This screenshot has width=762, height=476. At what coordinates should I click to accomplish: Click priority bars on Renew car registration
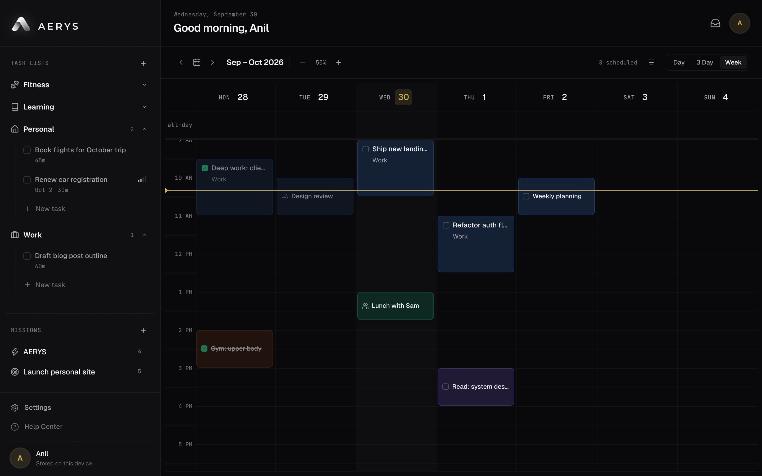[x=142, y=180]
